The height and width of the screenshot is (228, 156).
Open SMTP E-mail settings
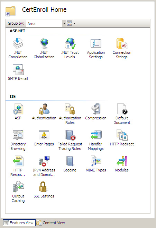pos(18,72)
